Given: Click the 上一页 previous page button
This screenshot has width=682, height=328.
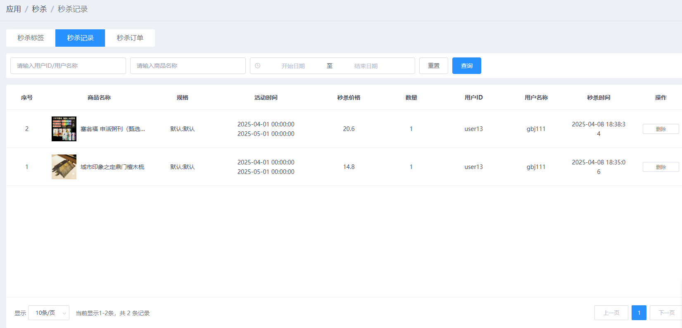Looking at the screenshot, I should (611, 313).
